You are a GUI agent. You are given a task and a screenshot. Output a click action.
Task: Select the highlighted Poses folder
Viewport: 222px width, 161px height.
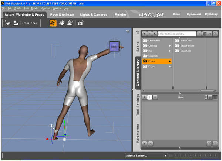(157, 61)
